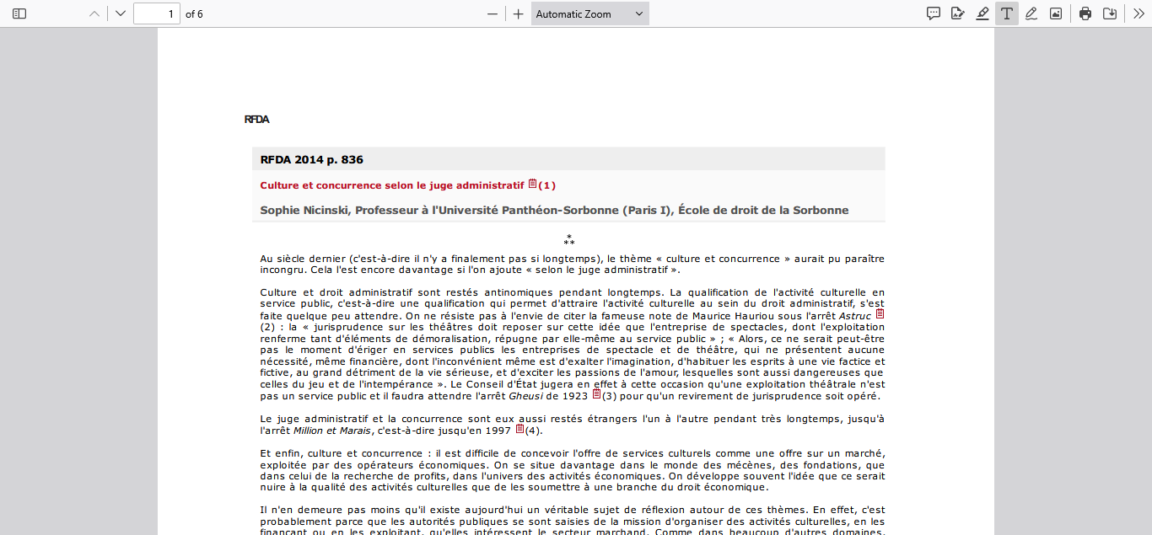Toggle the sidebar panel
1152x535 pixels.
click(x=19, y=13)
